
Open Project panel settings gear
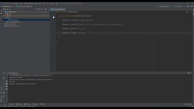[x=46, y=9]
